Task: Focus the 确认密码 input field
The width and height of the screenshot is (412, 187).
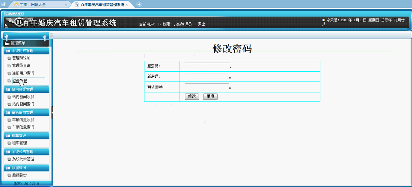Action: point(207,87)
